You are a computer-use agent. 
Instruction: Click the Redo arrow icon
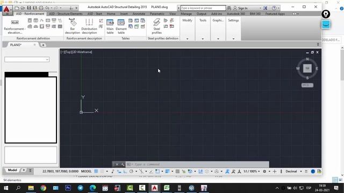(x=56, y=8)
